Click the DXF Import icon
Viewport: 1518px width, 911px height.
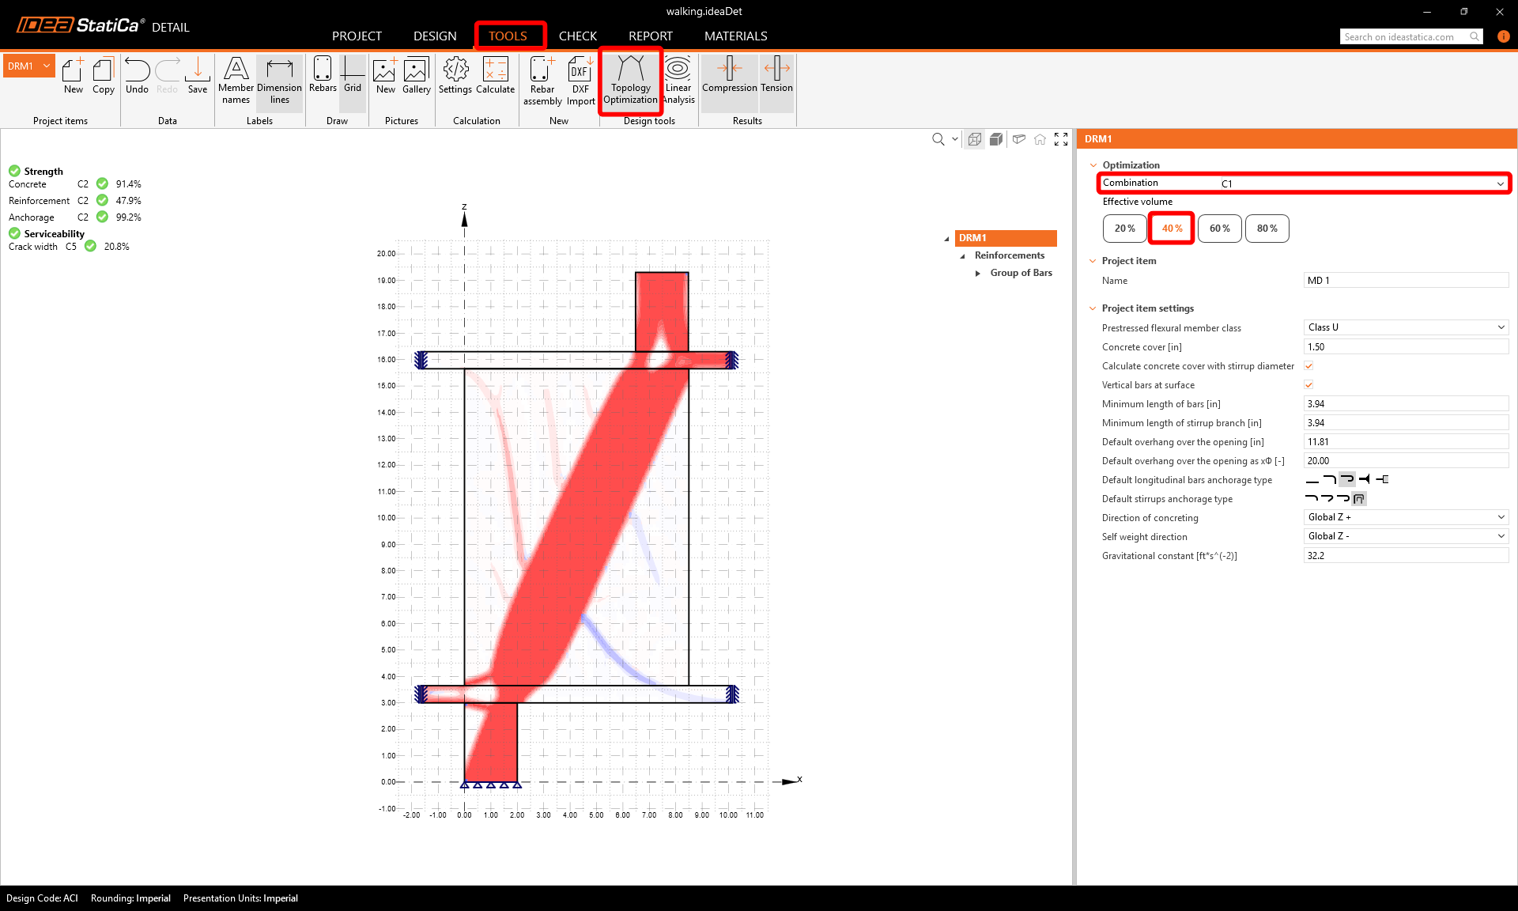point(580,80)
